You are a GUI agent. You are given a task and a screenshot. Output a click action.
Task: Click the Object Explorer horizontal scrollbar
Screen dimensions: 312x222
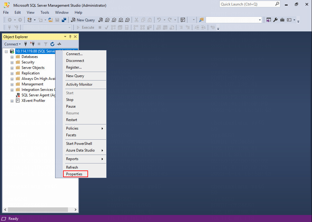pos(38,209)
